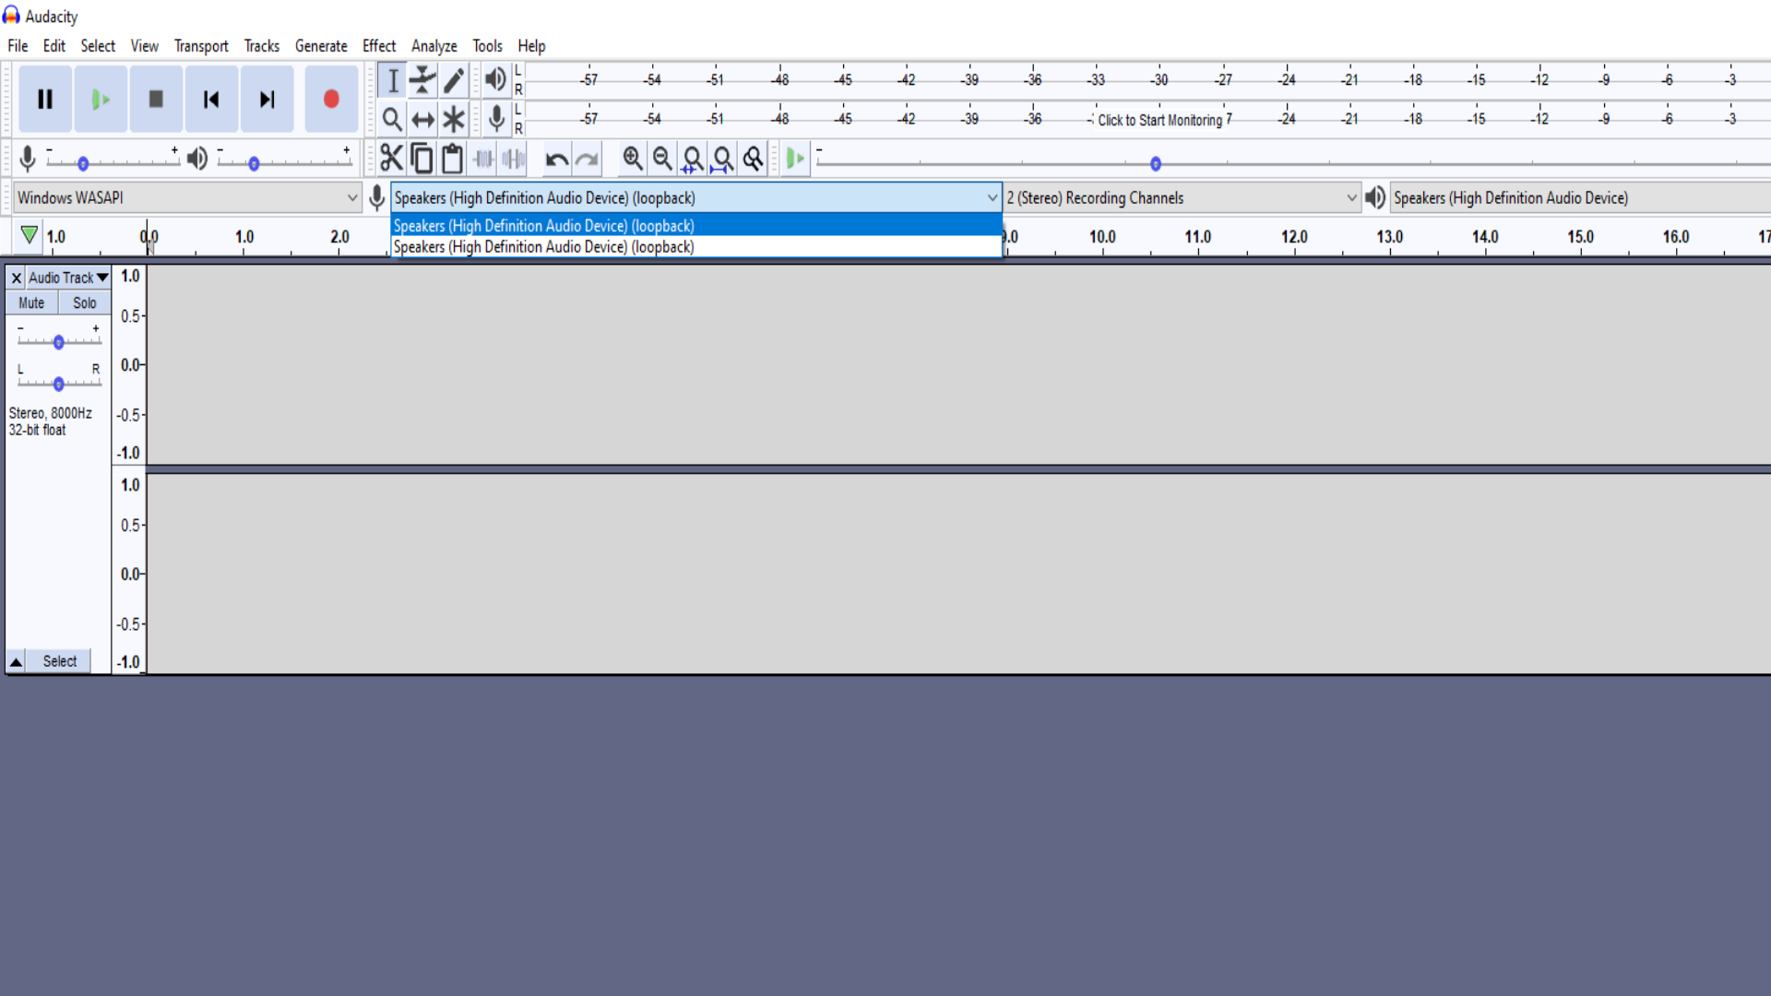Click the green timeline playhead pin triangle
Screen dimensions: 1771x996
pos(30,235)
